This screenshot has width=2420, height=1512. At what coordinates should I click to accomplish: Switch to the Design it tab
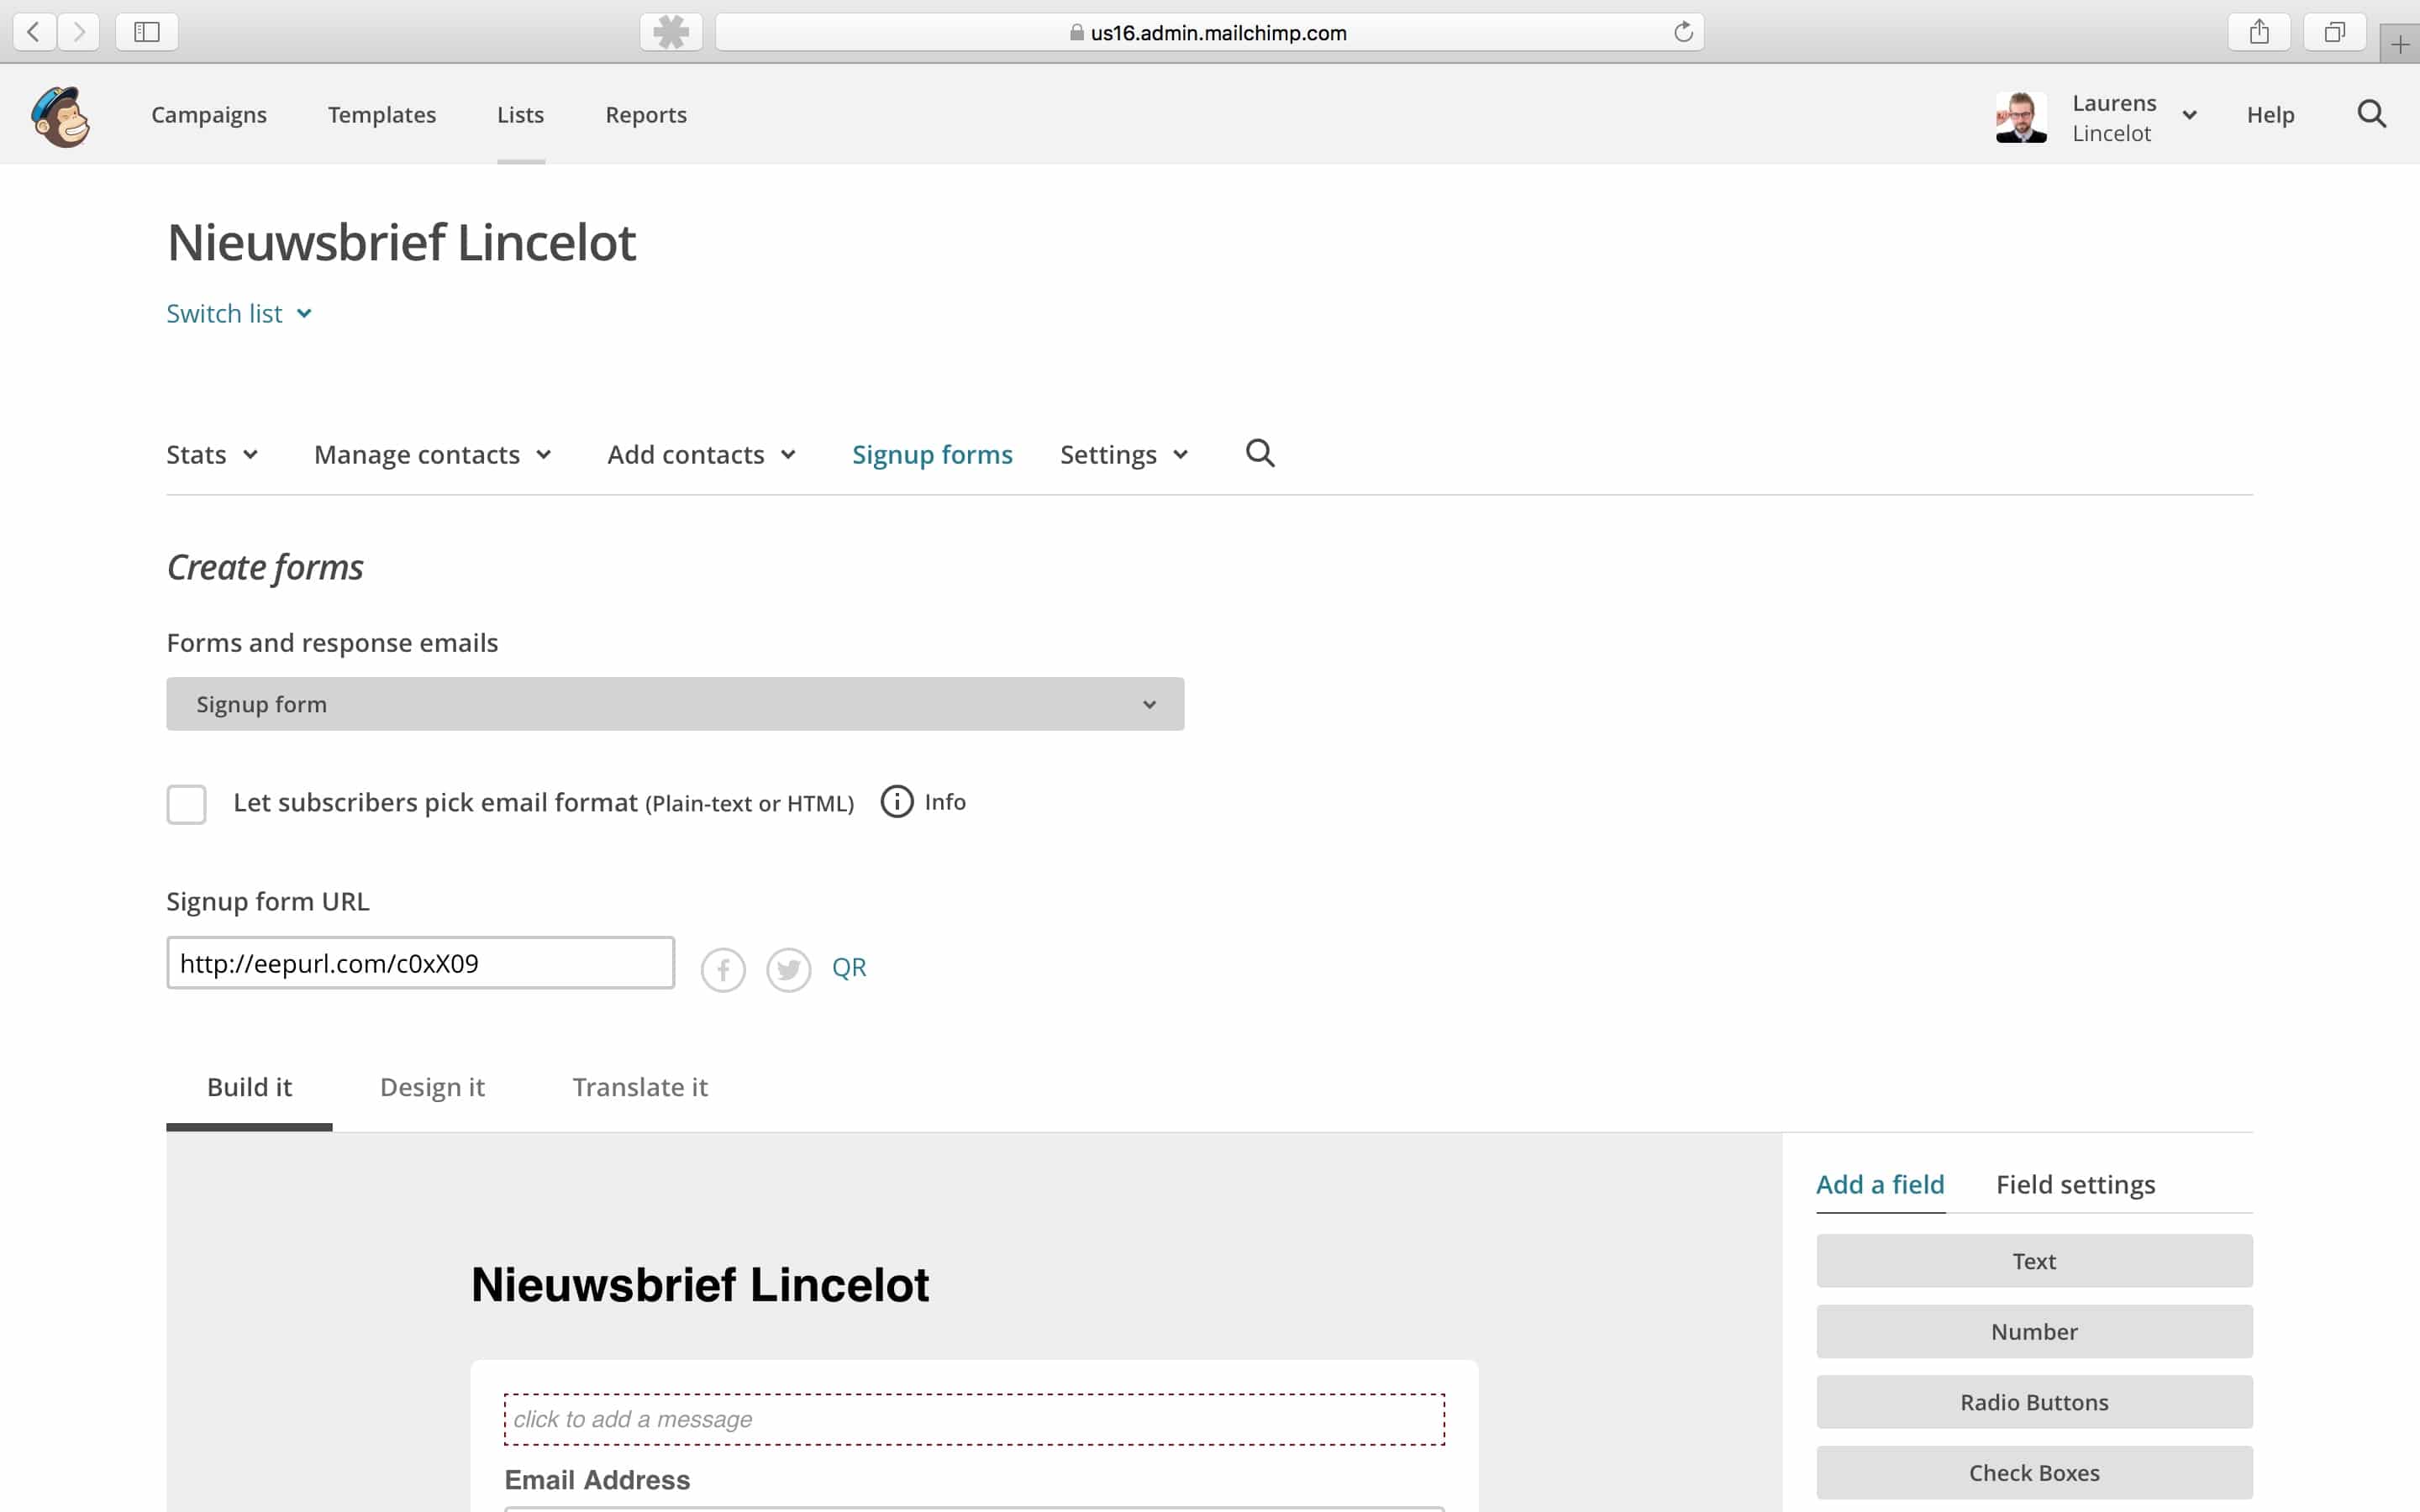pos(432,1087)
